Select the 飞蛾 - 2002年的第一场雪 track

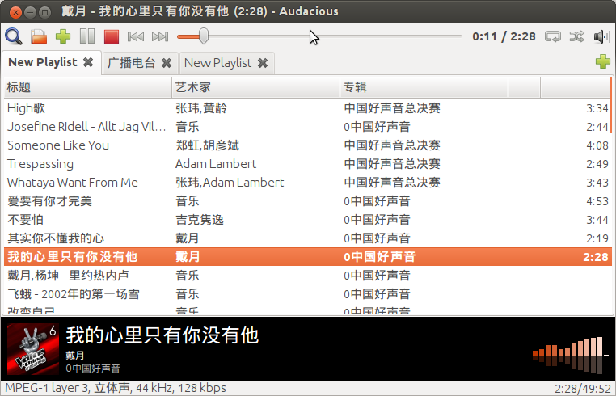point(306,294)
